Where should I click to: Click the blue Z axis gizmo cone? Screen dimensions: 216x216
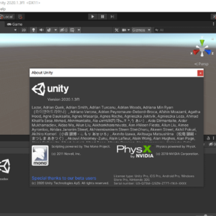(x=208, y=52)
